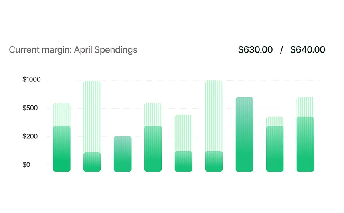
Task: Select the tall striped section of sixth bar
Action: pos(214,116)
